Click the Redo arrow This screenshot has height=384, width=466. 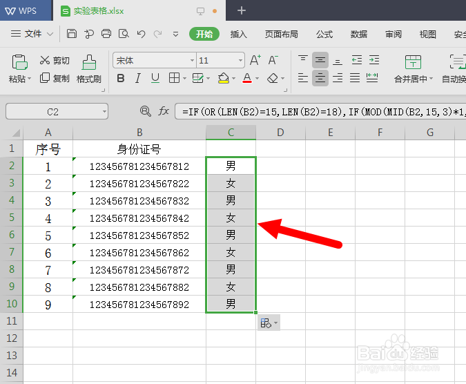157,34
